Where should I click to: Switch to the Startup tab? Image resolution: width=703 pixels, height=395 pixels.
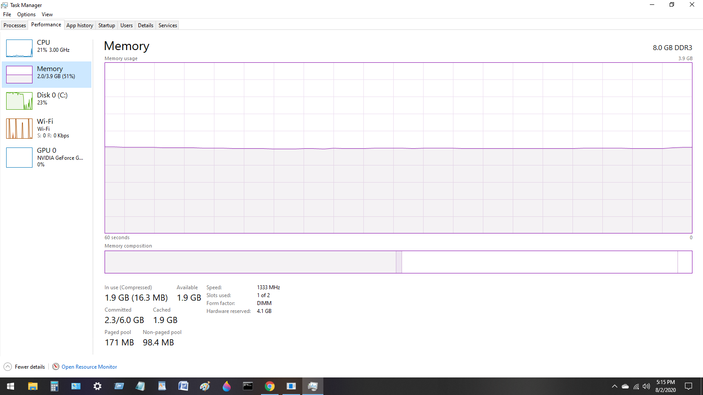(x=106, y=25)
